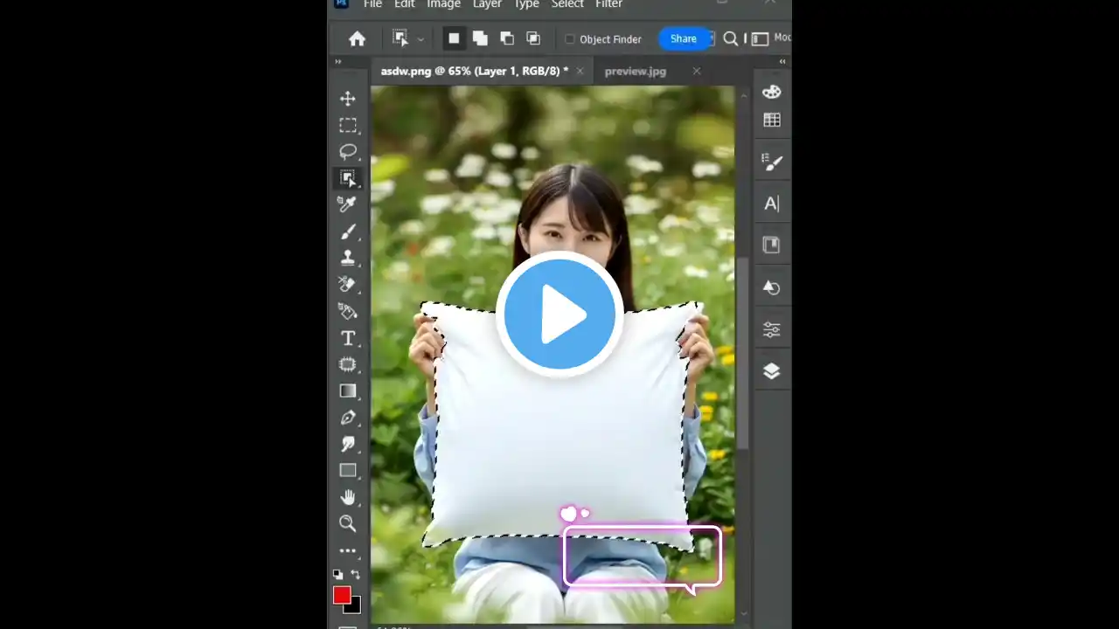Select the Brush tool

(348, 232)
